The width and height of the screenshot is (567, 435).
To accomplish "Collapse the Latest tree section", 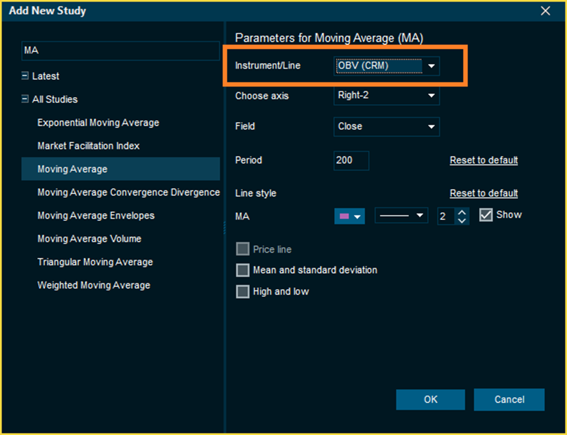I will [25, 76].
